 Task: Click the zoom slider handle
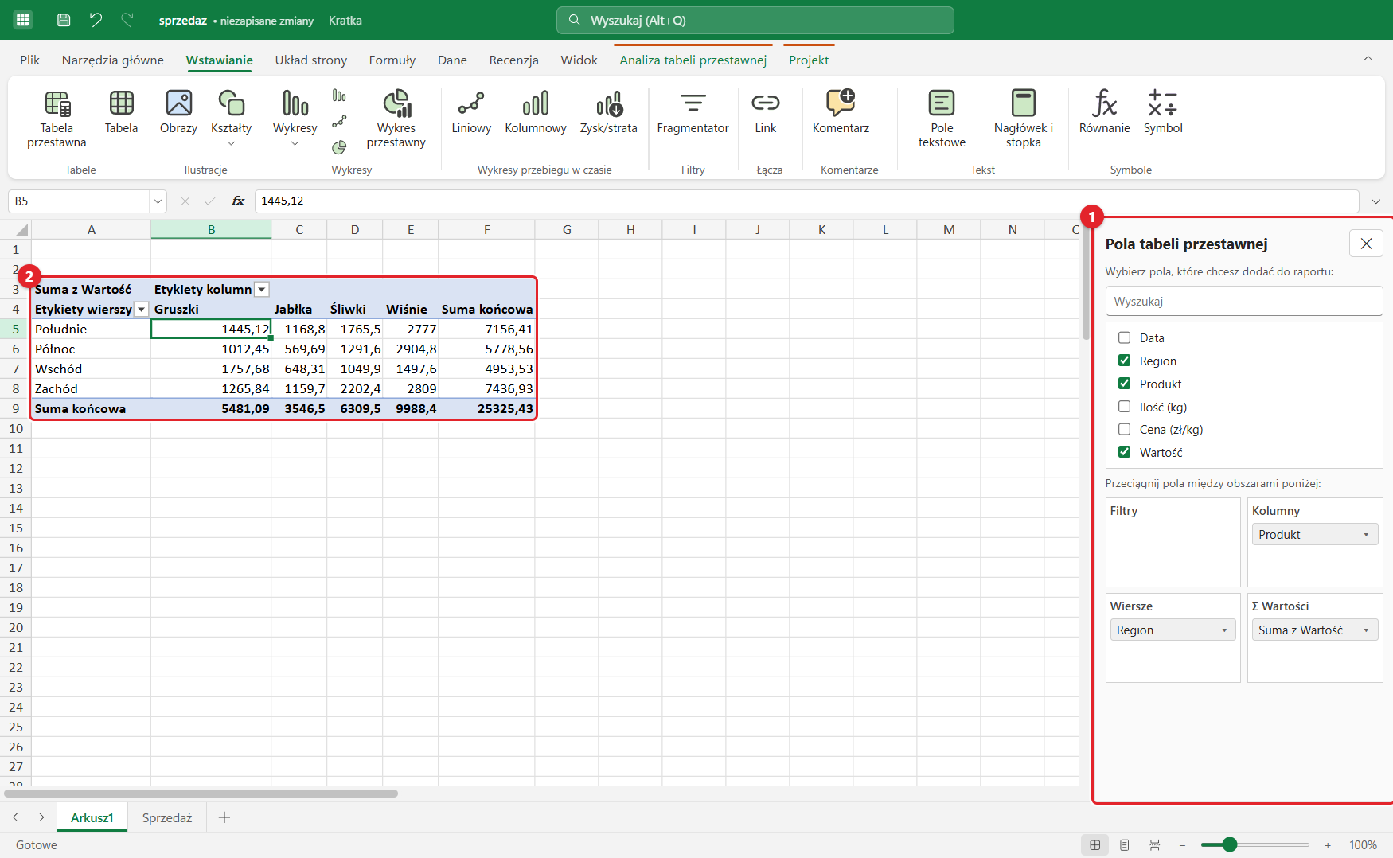click(x=1229, y=845)
